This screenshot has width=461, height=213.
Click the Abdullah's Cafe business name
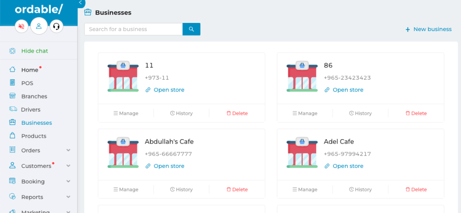point(169,141)
